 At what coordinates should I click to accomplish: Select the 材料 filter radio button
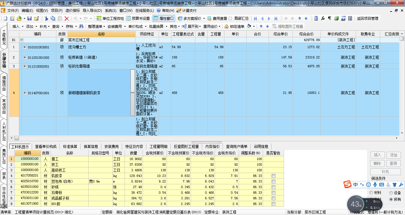tap(372, 193)
